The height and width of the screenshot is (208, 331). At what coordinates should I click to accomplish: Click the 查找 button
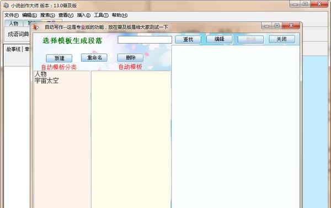click(x=188, y=40)
